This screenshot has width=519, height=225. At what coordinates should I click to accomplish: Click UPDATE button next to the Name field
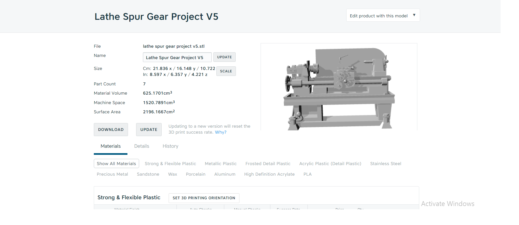225,57
